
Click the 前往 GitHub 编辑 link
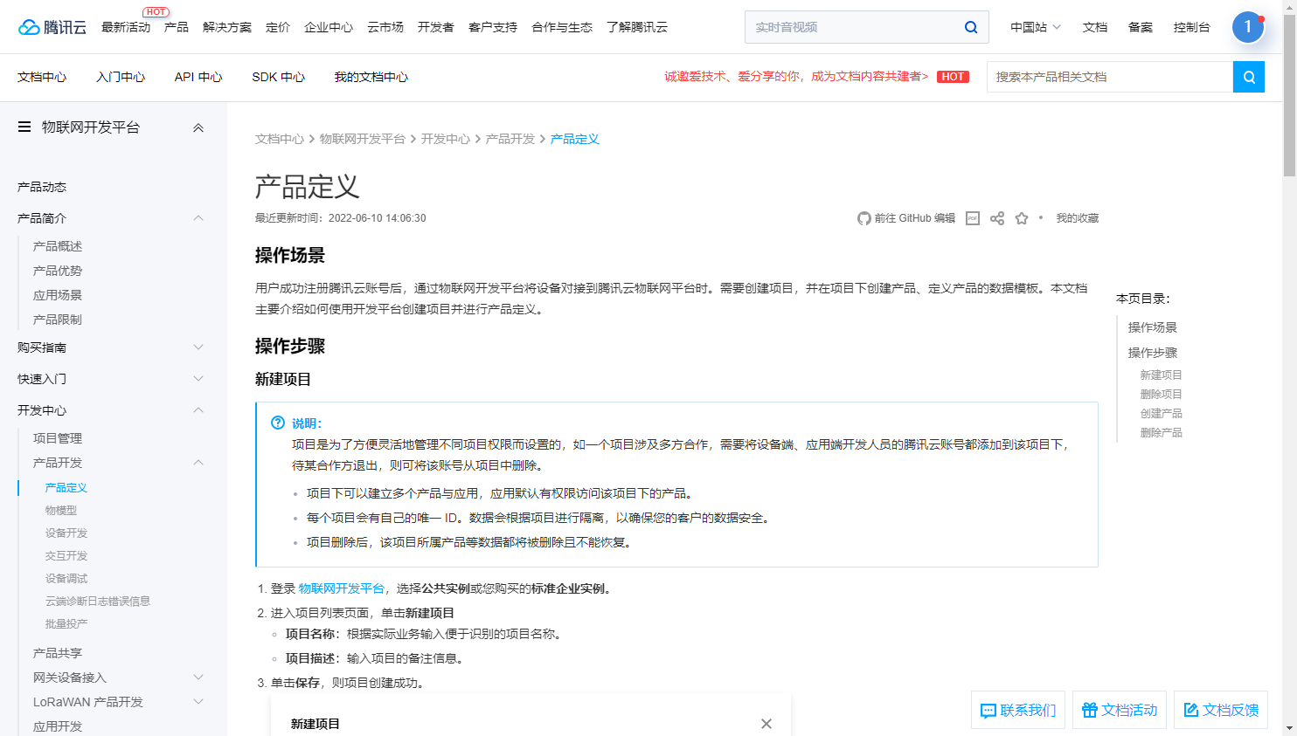click(906, 218)
